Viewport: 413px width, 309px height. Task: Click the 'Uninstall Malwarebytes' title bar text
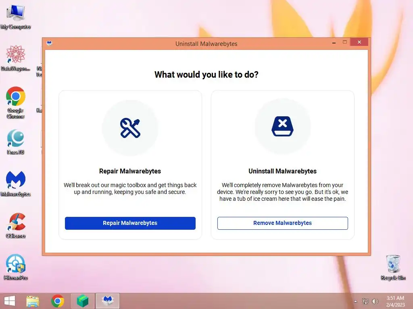(x=206, y=44)
